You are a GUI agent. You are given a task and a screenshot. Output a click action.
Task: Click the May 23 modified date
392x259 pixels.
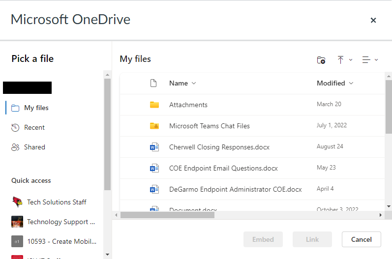pos(326,168)
